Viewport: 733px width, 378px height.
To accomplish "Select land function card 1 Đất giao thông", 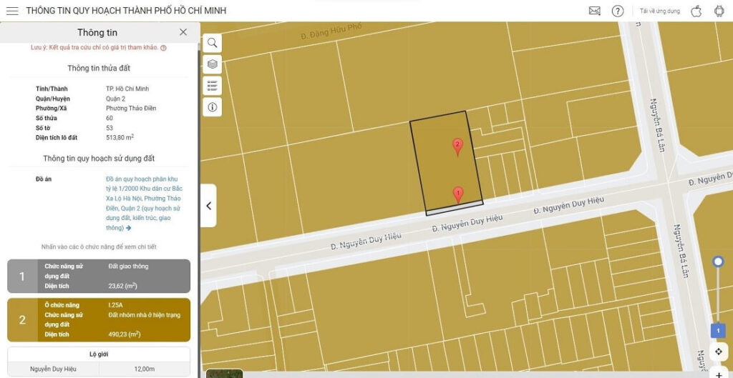I will (x=99, y=276).
